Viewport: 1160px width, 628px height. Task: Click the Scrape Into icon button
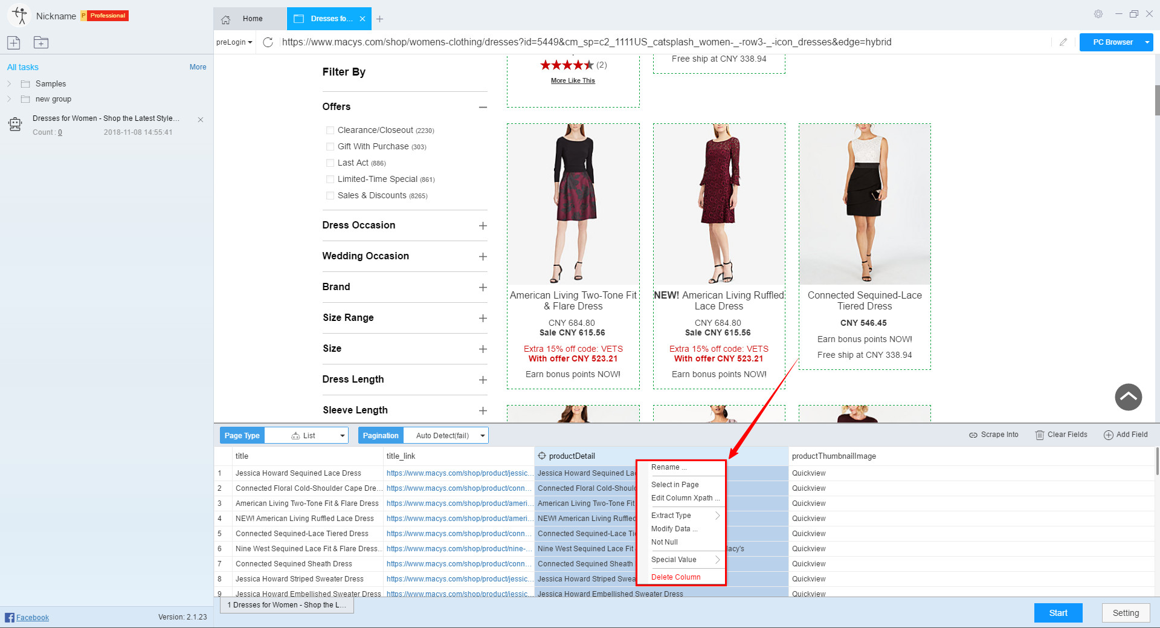(x=994, y=435)
